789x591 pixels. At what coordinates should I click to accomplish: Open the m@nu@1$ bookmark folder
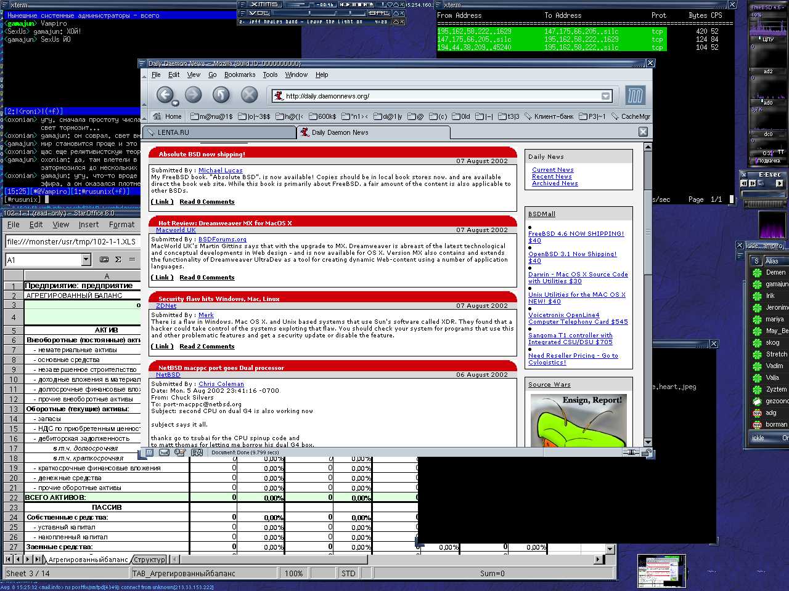212,116
